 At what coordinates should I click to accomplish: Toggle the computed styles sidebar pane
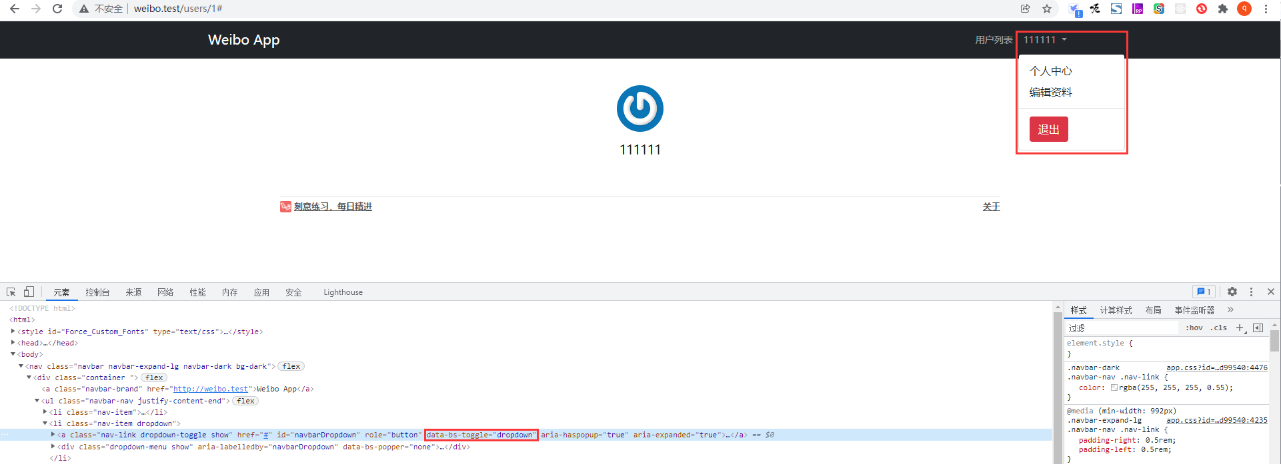coord(1258,328)
